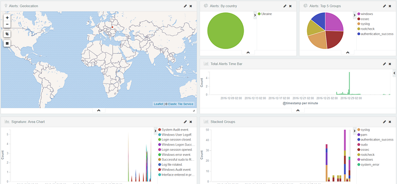The height and width of the screenshot is (184, 397).
Task: Collapse the Signature: Area Chart legend
Action: click(x=155, y=131)
